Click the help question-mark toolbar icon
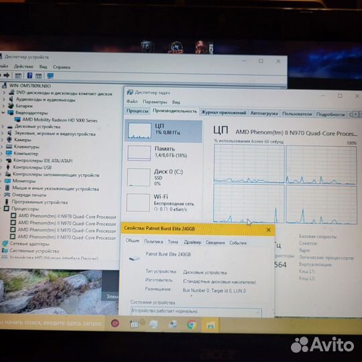The width and height of the screenshot is (362, 362). [29, 76]
